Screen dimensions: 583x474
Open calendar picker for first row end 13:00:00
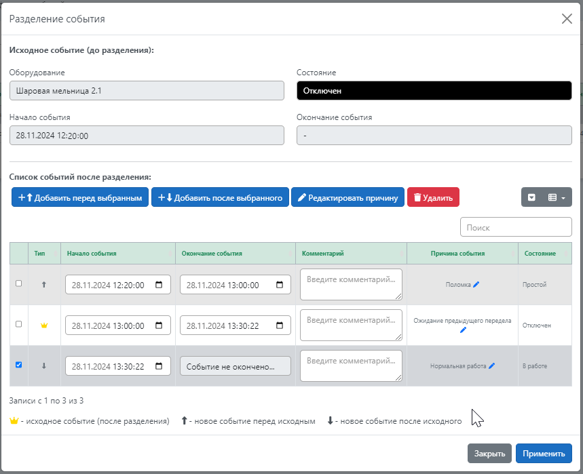point(279,285)
